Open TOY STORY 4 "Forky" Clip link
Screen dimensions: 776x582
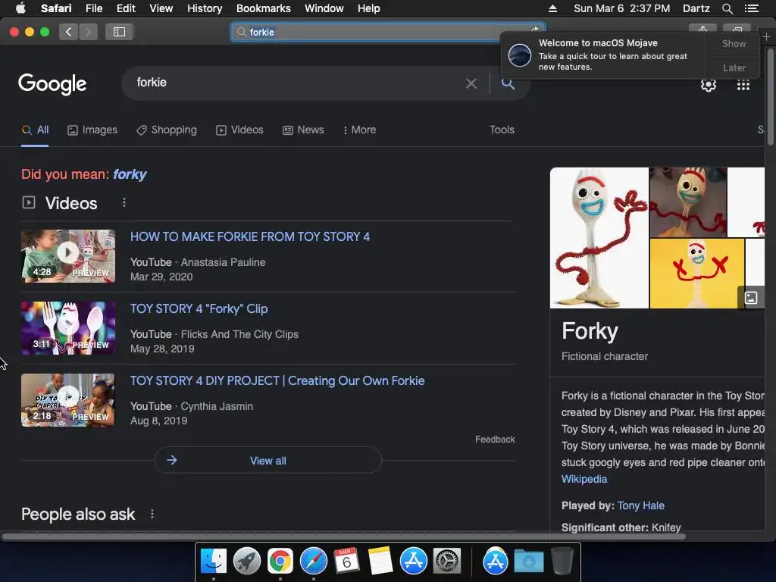tap(199, 309)
